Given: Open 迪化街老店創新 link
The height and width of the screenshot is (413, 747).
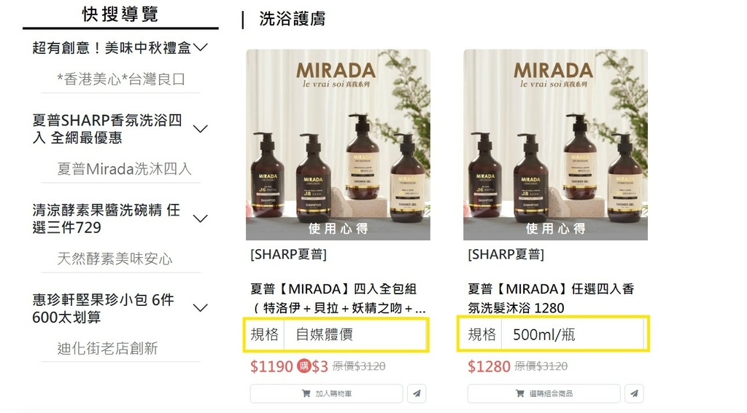Looking at the screenshot, I should click(108, 348).
